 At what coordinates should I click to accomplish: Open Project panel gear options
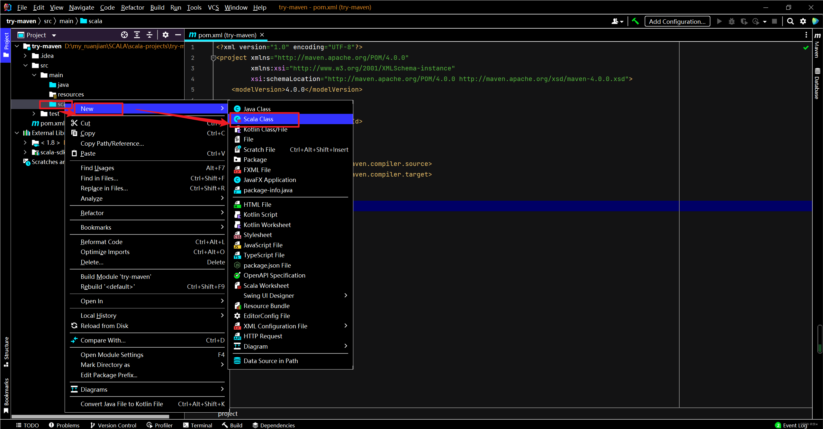[x=165, y=35]
